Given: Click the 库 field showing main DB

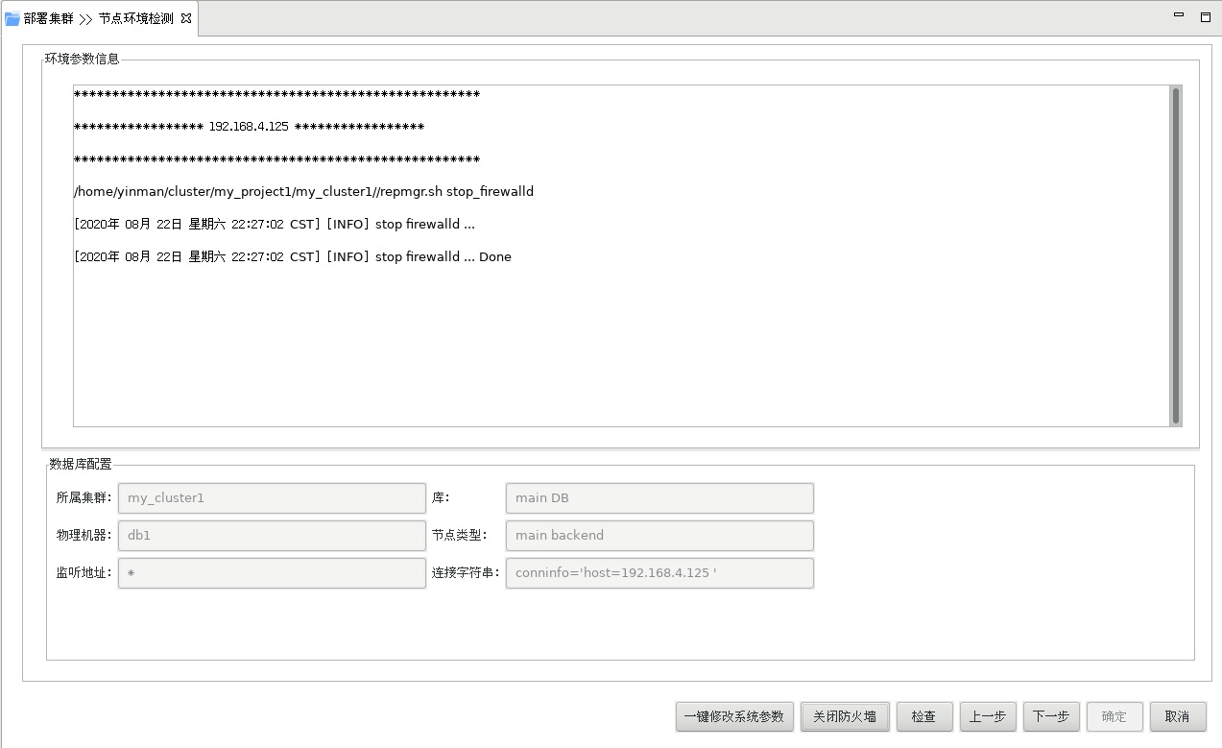Looking at the screenshot, I should [x=659, y=498].
